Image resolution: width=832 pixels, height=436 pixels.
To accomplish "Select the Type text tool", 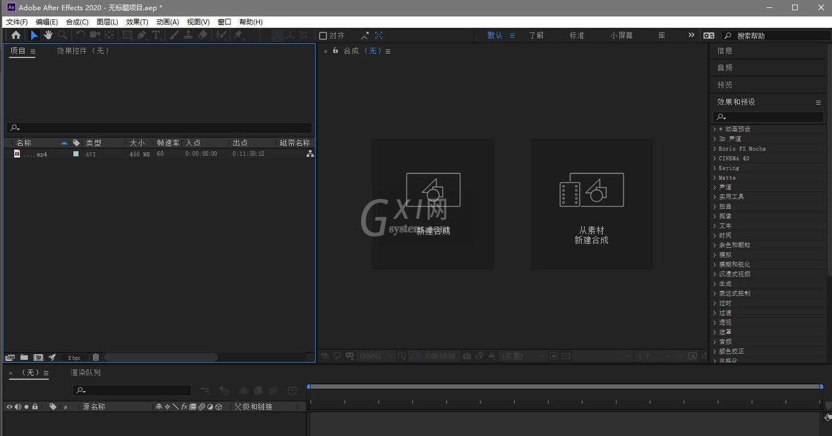I will pos(156,35).
